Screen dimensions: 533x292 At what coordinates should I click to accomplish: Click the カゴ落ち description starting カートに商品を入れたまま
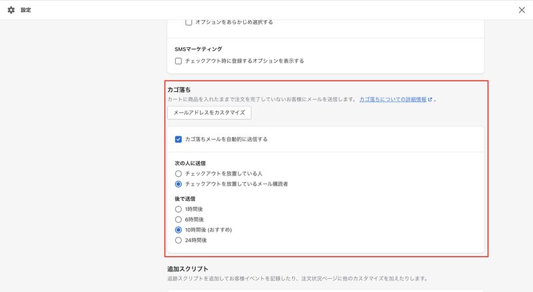pyautogui.click(x=262, y=100)
